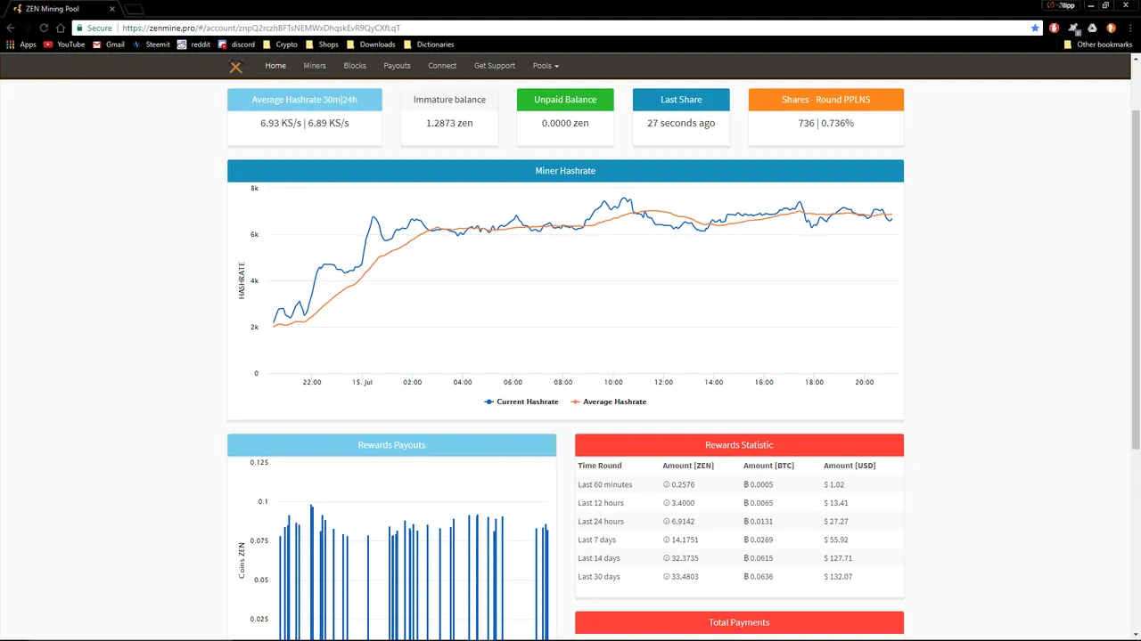Go to the Miners page
Image resolution: width=1141 pixels, height=641 pixels.
[x=315, y=66]
